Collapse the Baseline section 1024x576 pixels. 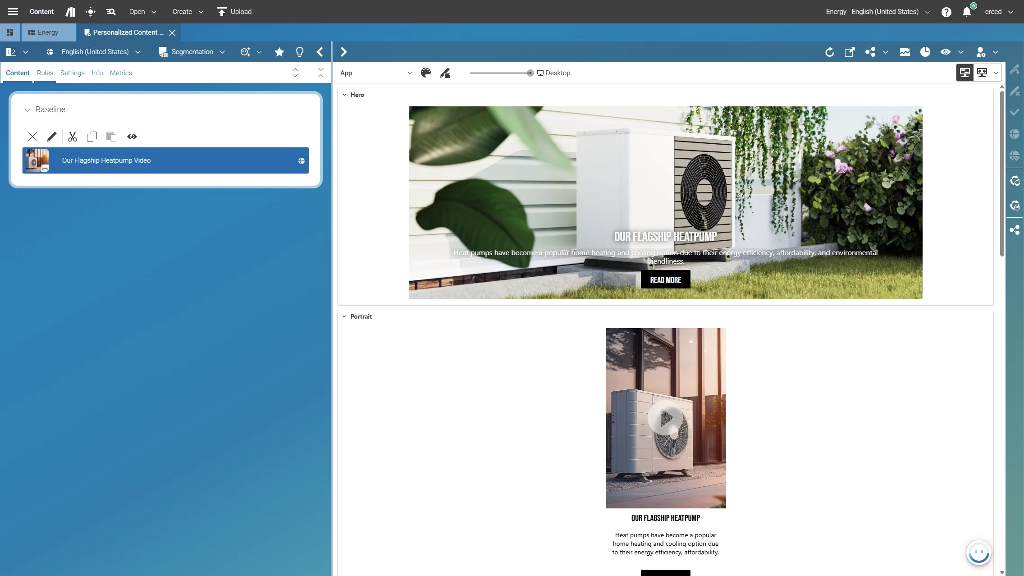click(27, 110)
